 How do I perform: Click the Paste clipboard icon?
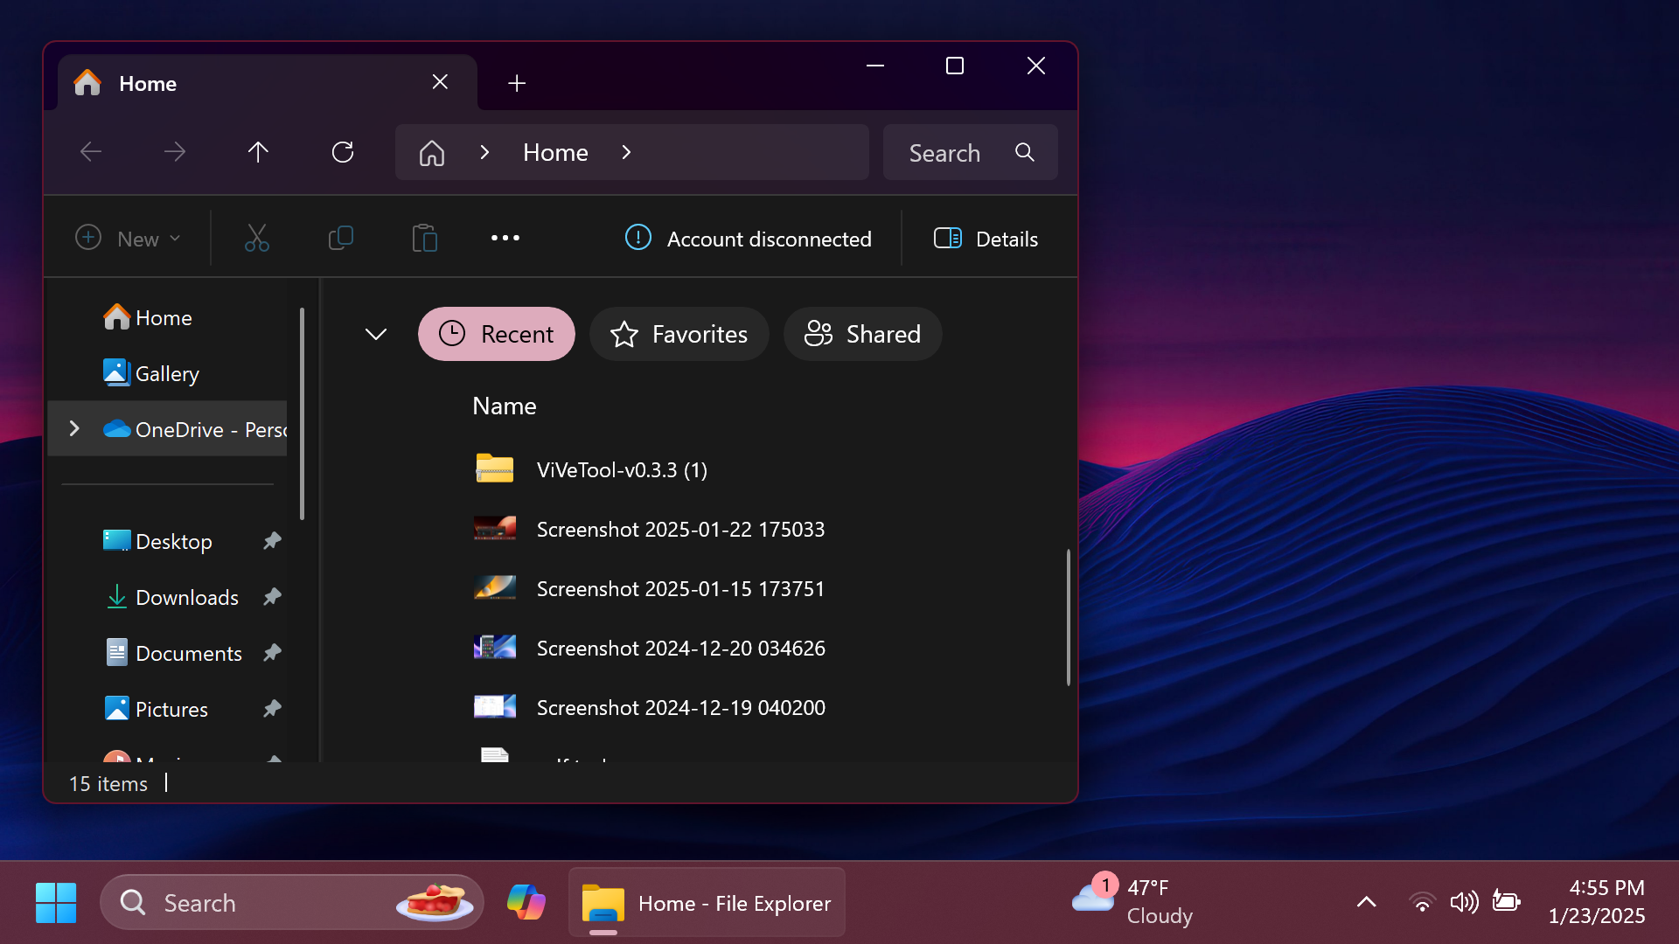point(424,238)
